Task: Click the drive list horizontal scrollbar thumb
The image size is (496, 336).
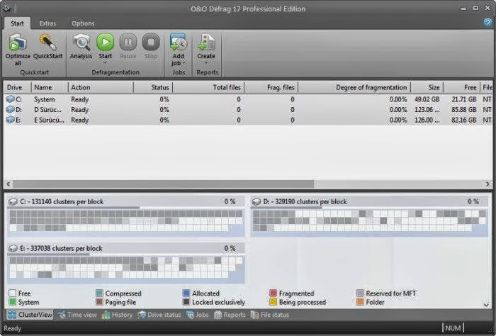Action: pos(163,184)
